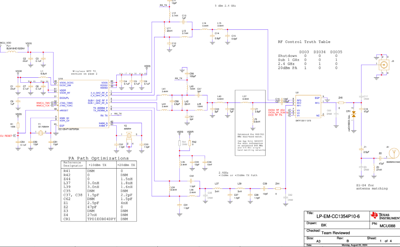Select the R1 100k resistor symbol
This screenshot has width=400, height=247.
point(18,126)
